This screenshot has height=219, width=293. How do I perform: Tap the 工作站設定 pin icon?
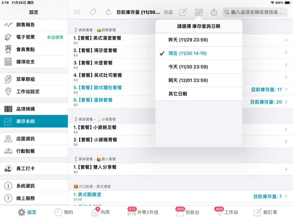pos(8,92)
